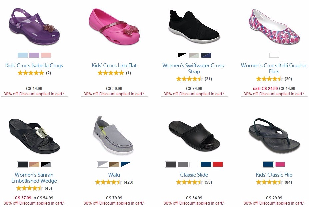Open the Women's Crocs Kelli Graphic Flats link
This screenshot has height=207, width=309.
point(274,68)
